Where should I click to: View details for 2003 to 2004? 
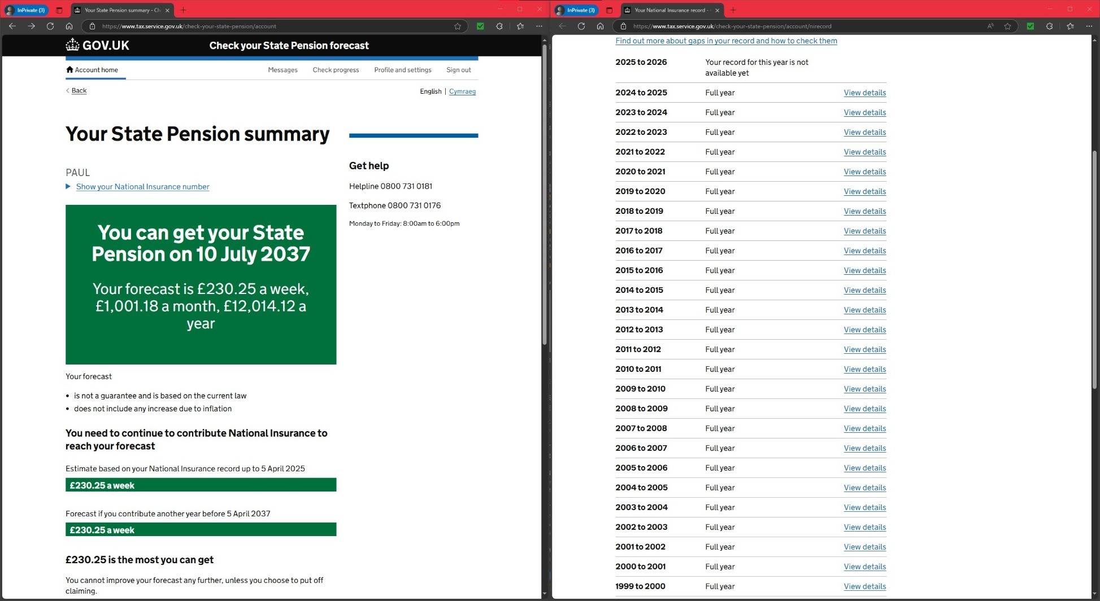coord(864,507)
